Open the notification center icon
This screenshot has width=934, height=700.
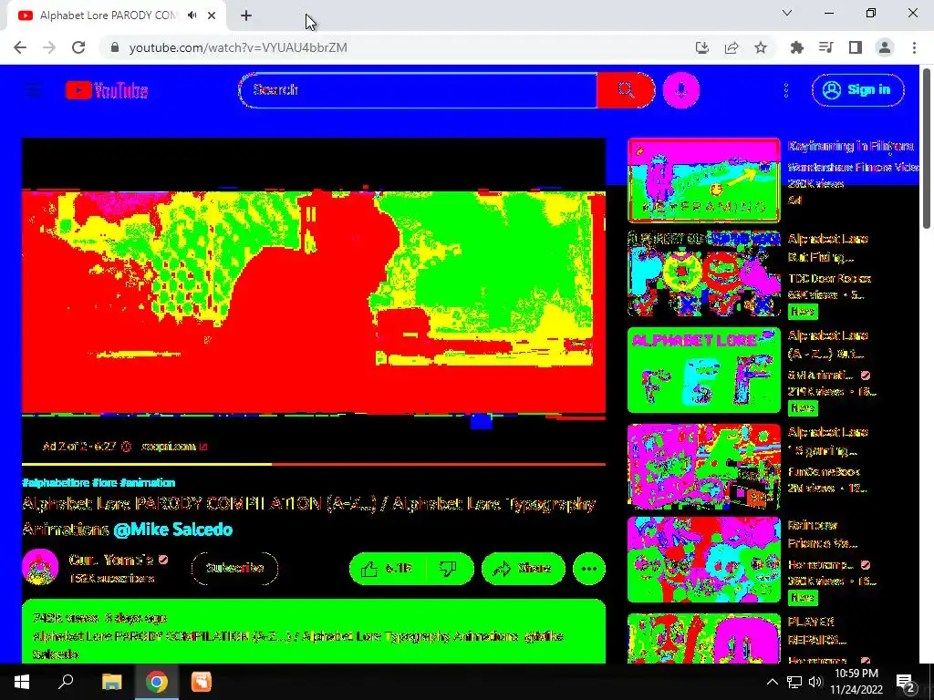pyautogui.click(x=906, y=682)
